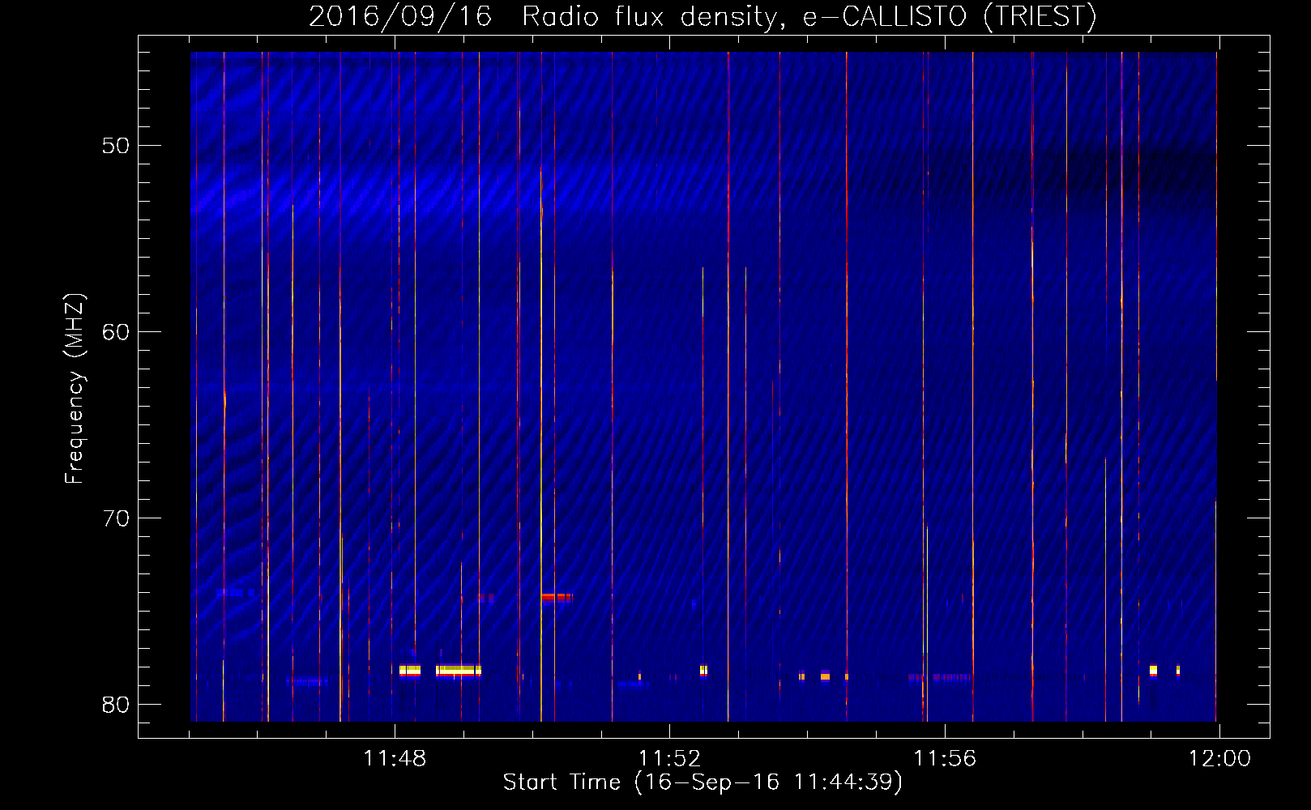Click the '11:48' time tick label
1311x810 pixels.
[x=395, y=759]
